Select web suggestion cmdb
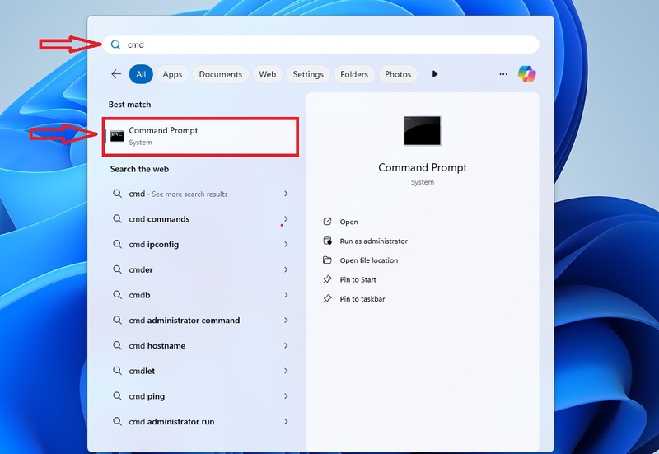659x454 pixels. (x=200, y=295)
